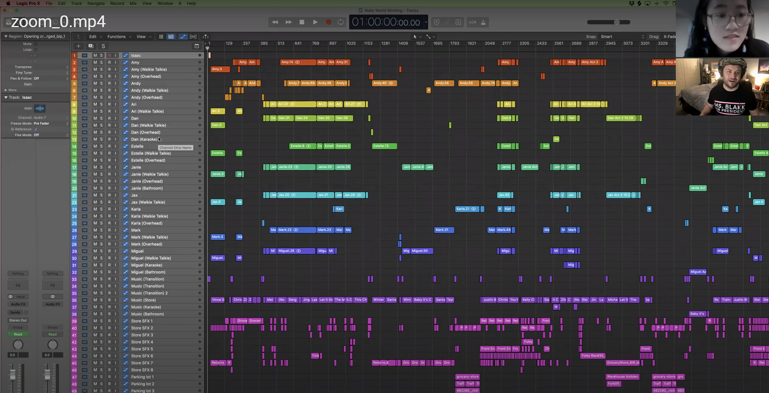Record-enable the Isaac track

point(109,56)
